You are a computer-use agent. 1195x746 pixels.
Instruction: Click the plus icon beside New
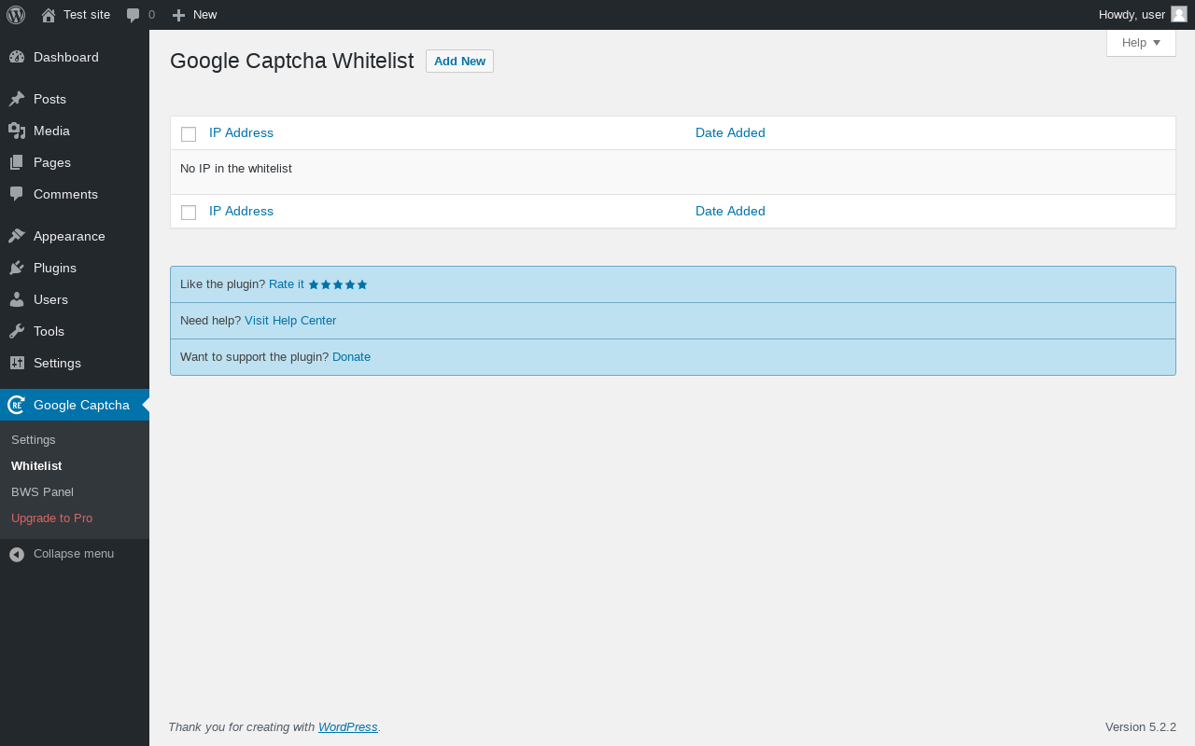point(179,15)
